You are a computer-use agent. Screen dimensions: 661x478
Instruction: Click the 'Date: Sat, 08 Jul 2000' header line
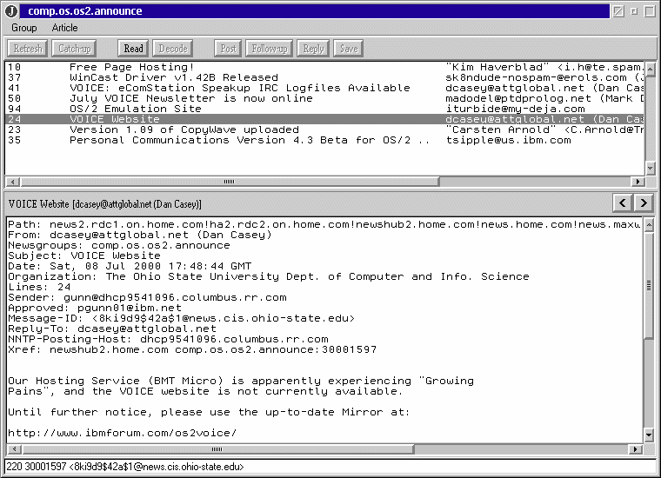(130, 266)
